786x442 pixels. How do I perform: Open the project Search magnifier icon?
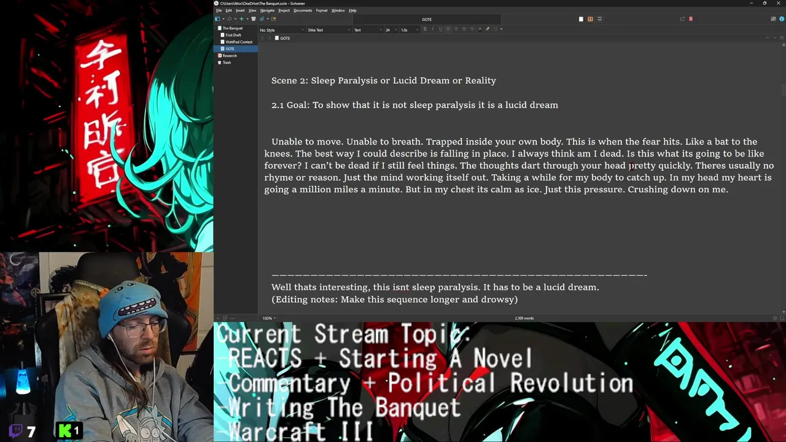tap(230, 19)
